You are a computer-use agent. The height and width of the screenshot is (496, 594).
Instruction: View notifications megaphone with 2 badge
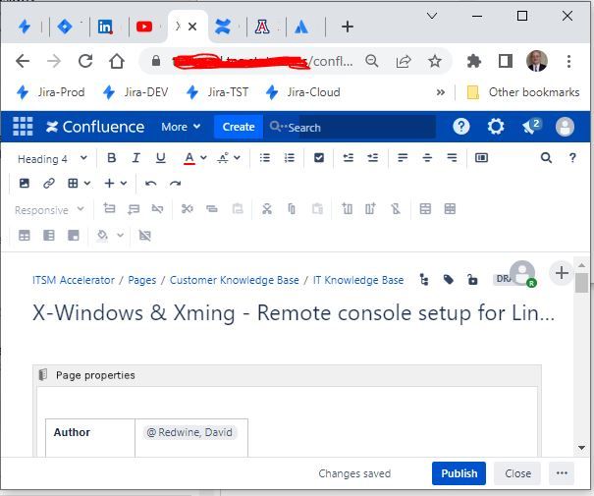point(531,126)
